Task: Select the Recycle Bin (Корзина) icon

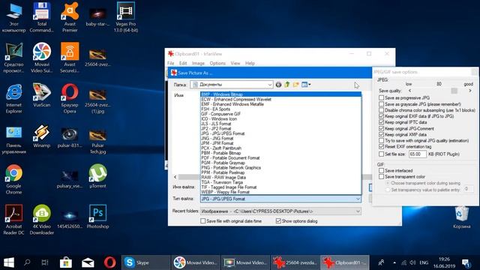Action: click(x=462, y=217)
